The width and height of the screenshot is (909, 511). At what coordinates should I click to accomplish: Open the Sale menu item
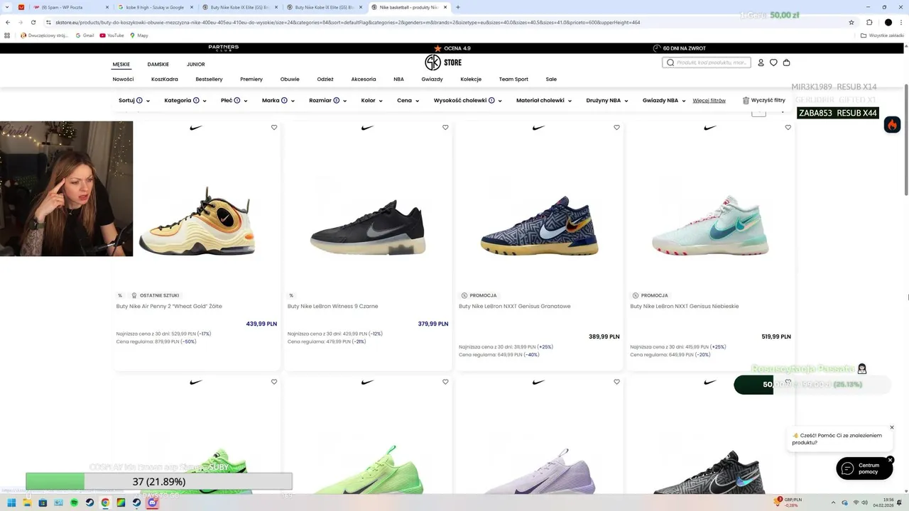pos(551,79)
